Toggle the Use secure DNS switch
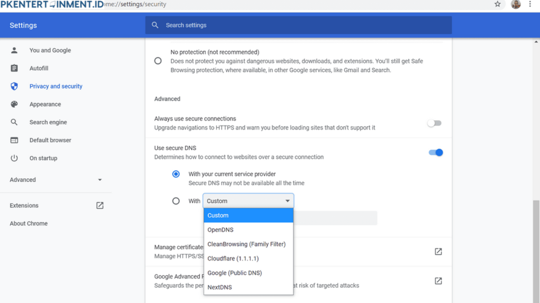 (x=436, y=152)
